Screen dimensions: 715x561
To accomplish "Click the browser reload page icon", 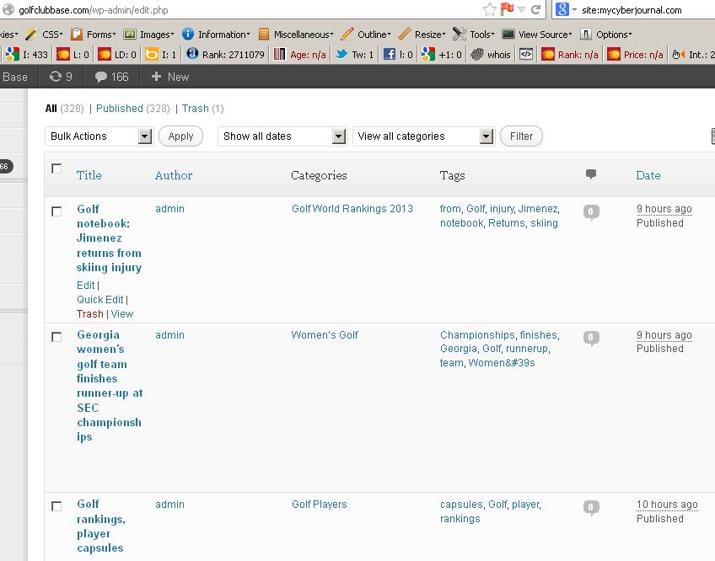I will pos(536,10).
